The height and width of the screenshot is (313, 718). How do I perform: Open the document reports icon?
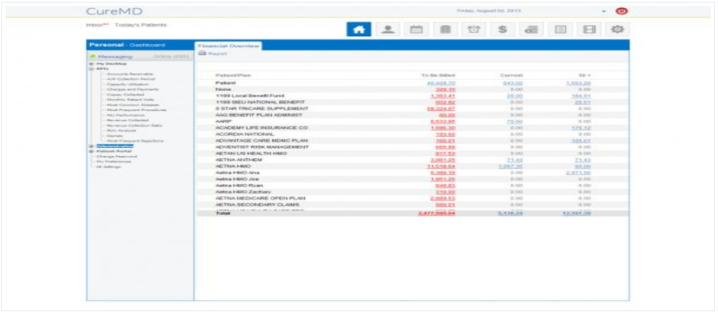point(560,29)
